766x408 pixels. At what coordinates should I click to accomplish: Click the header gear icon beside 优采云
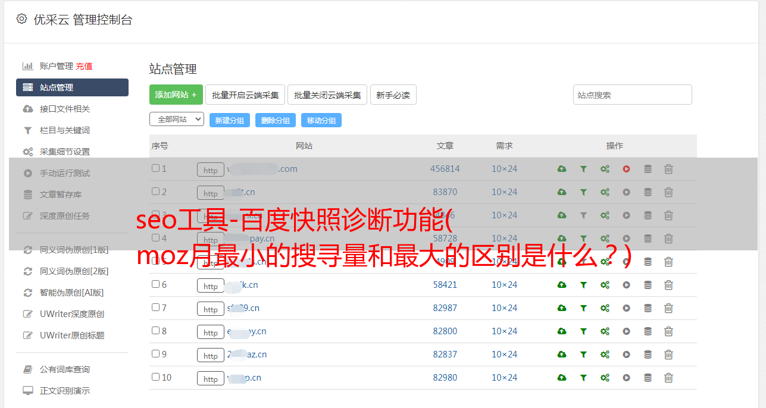click(x=22, y=19)
